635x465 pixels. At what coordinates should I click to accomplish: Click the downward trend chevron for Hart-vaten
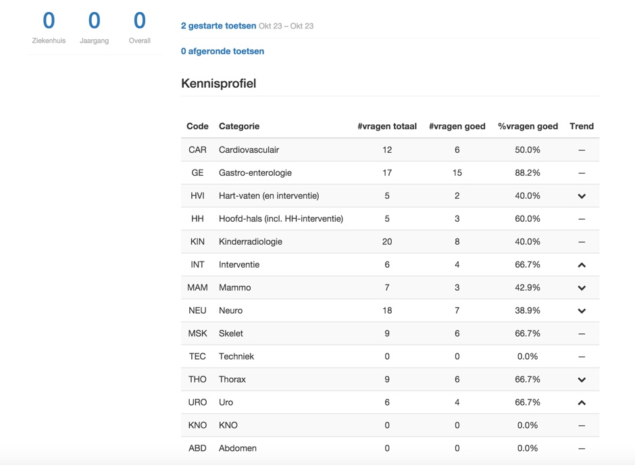pyautogui.click(x=581, y=196)
